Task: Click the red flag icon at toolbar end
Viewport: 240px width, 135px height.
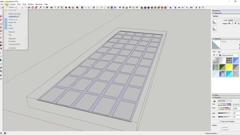Action: (203, 7)
